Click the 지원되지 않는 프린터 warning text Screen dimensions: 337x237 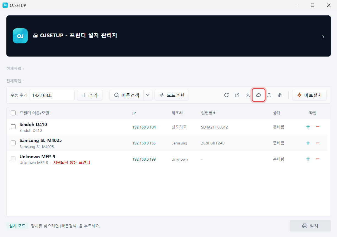[72, 163]
